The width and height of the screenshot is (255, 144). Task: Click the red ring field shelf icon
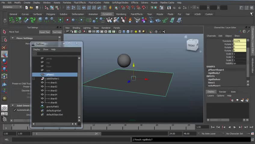click(x=67, y=20)
